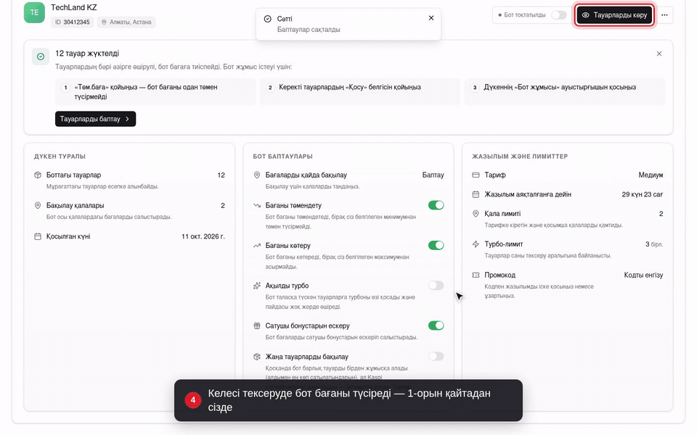Click the box icon next to «Боттағы тауарлар»
This screenshot has height=435, width=697.
point(38,175)
